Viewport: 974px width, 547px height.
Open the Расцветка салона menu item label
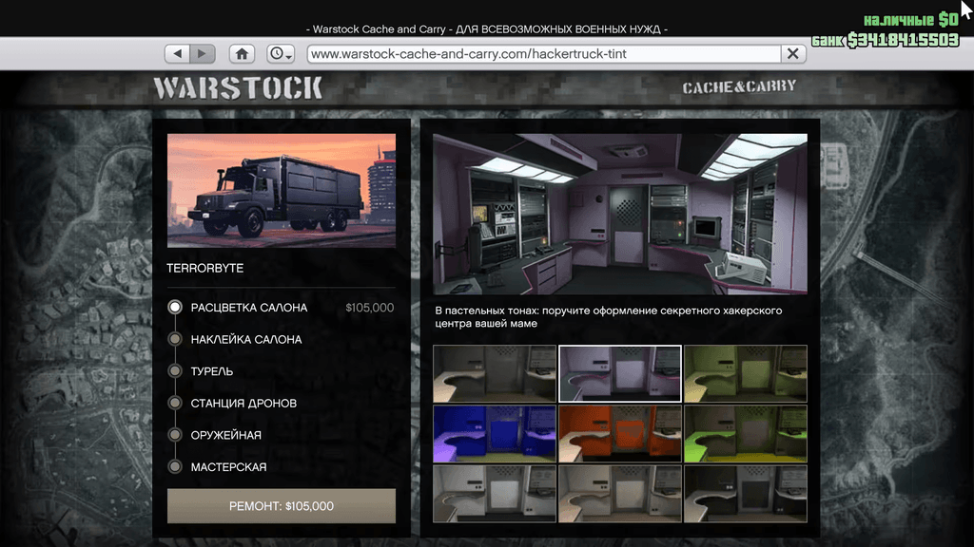pyautogui.click(x=249, y=308)
